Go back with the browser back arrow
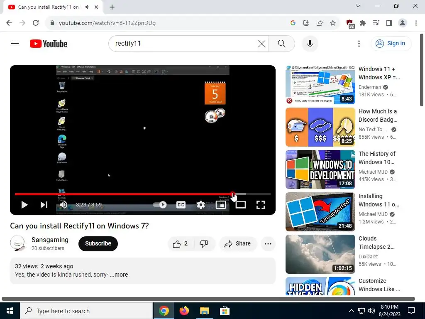 click(9, 23)
